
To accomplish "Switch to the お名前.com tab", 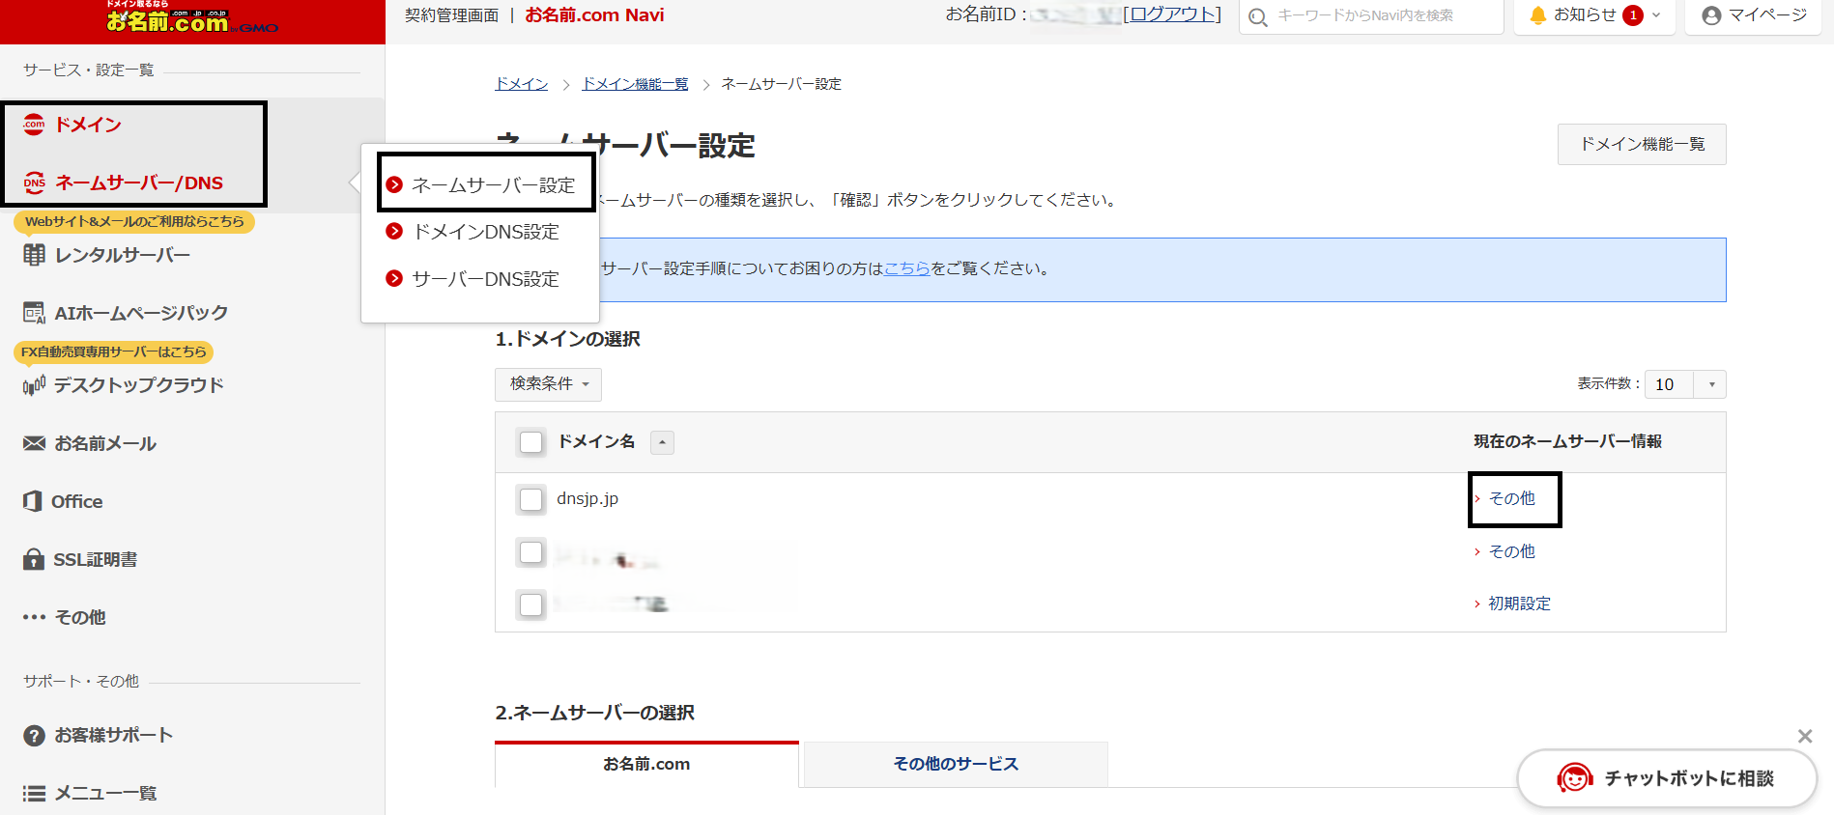I will click(646, 764).
